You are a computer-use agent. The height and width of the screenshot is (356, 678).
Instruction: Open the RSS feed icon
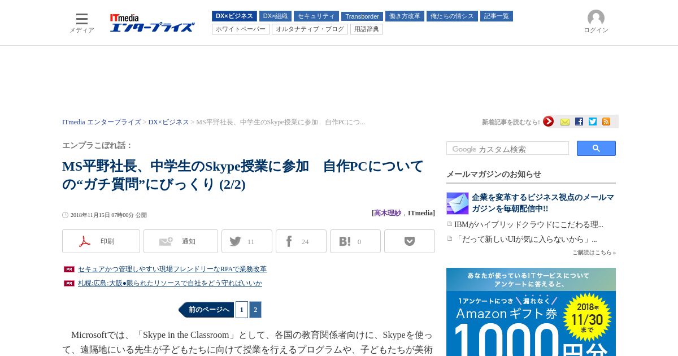(606, 121)
